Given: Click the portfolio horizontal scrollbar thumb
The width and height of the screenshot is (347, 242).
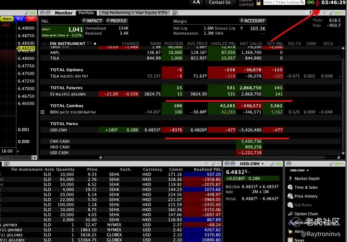Looking at the screenshot, I should click(214, 158).
